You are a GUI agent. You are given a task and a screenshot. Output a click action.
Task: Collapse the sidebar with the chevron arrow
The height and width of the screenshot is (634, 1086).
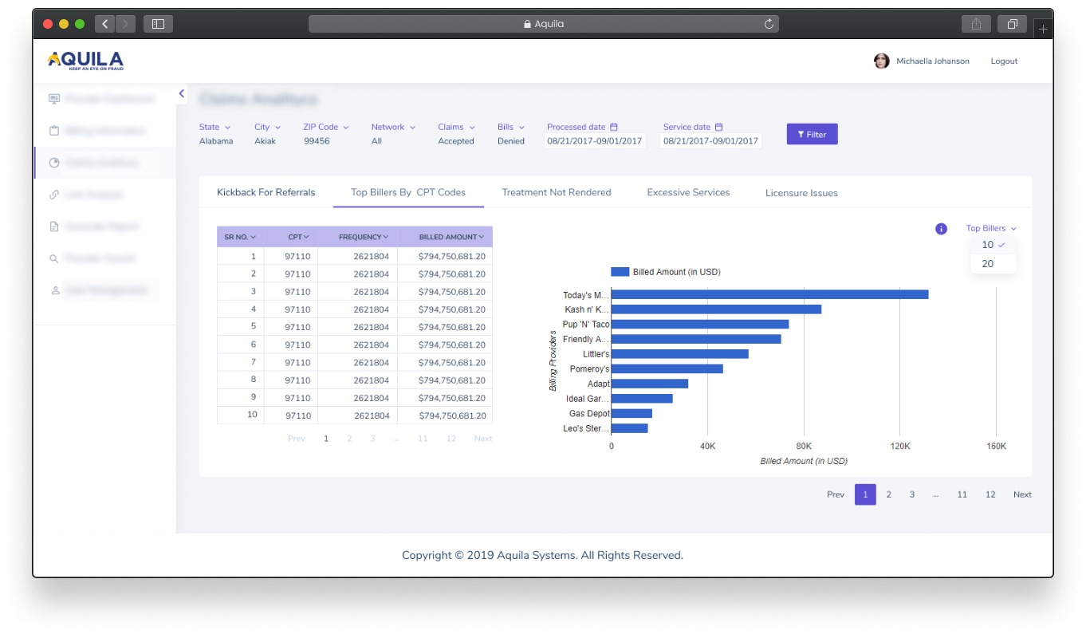coord(181,93)
